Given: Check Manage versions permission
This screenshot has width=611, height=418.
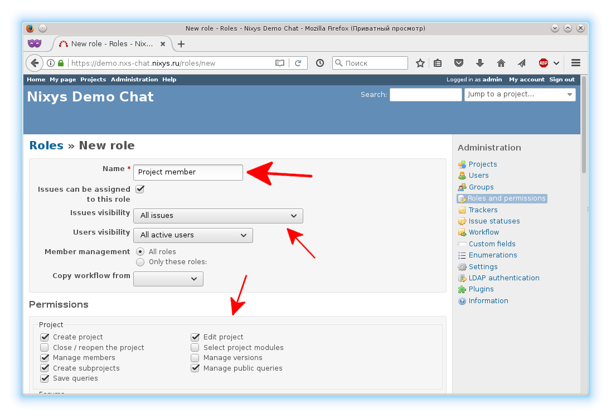Looking at the screenshot, I should (x=195, y=358).
